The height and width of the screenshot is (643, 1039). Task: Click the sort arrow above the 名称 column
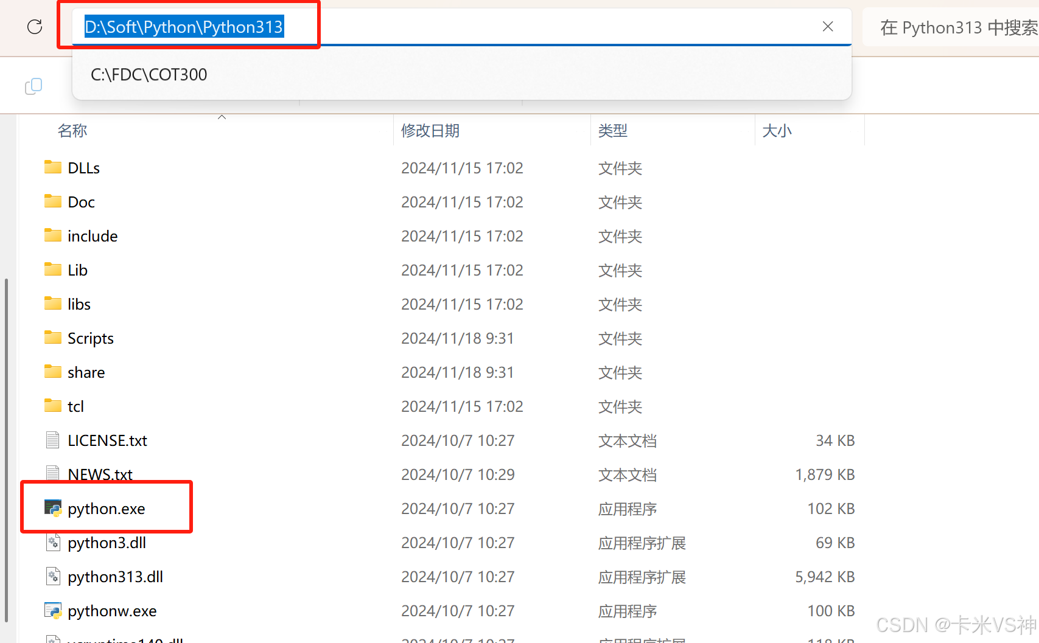click(x=222, y=117)
